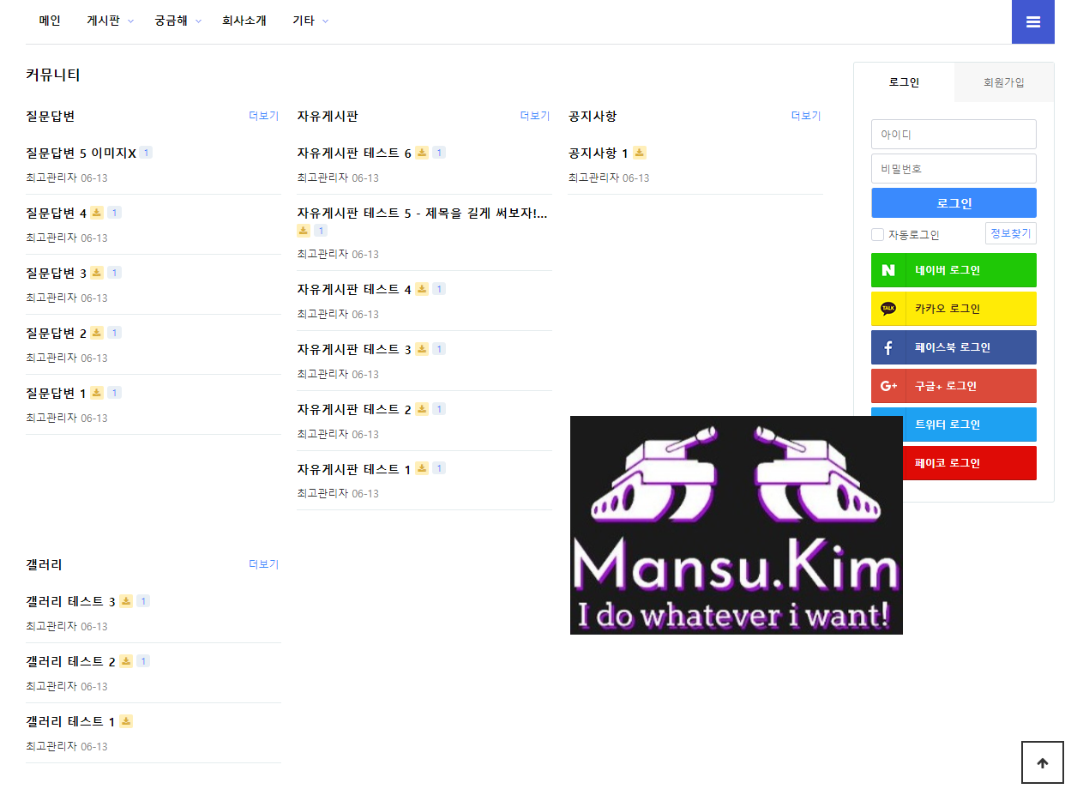Viewport: 1077px width, 795px height.
Task: Enable the 자동로그인 checkbox
Action: coord(877,235)
